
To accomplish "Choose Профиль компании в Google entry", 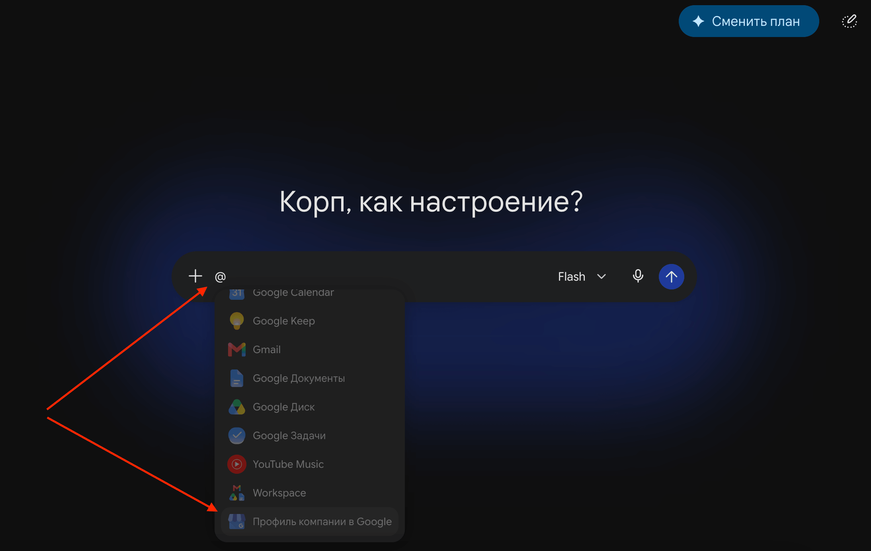I will [x=310, y=522].
